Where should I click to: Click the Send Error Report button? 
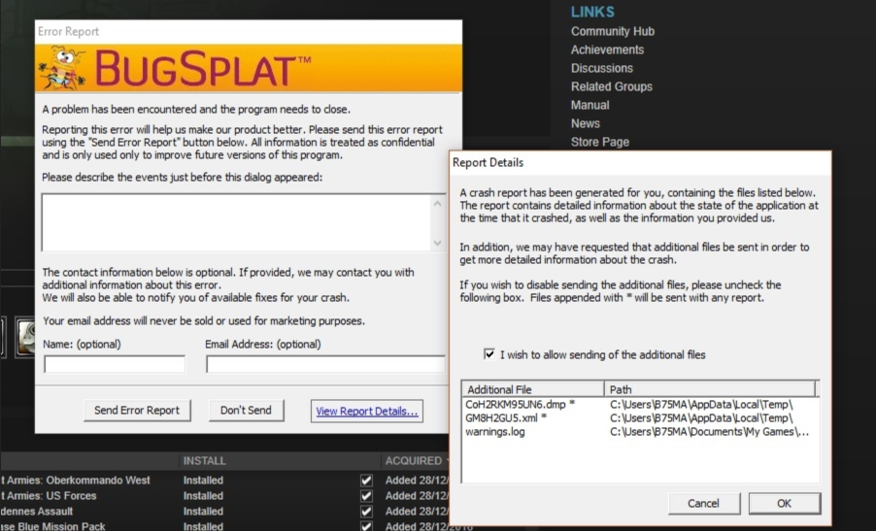pos(137,411)
